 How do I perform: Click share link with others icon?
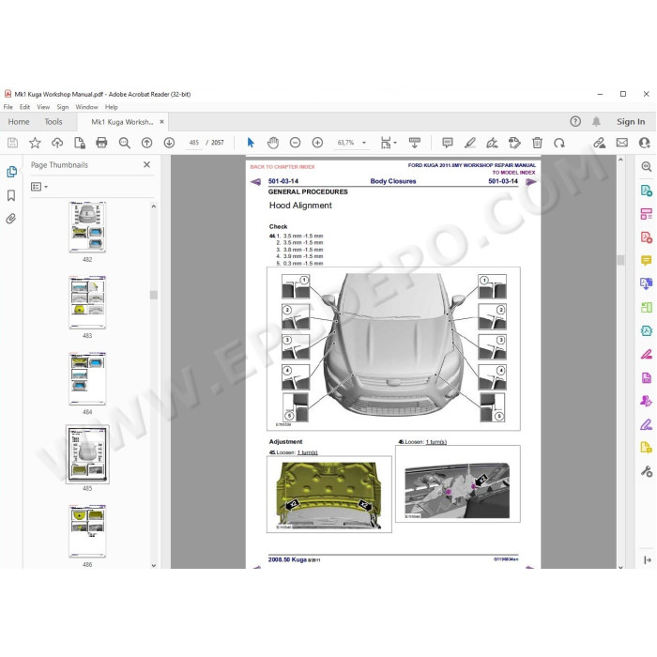coord(599,143)
